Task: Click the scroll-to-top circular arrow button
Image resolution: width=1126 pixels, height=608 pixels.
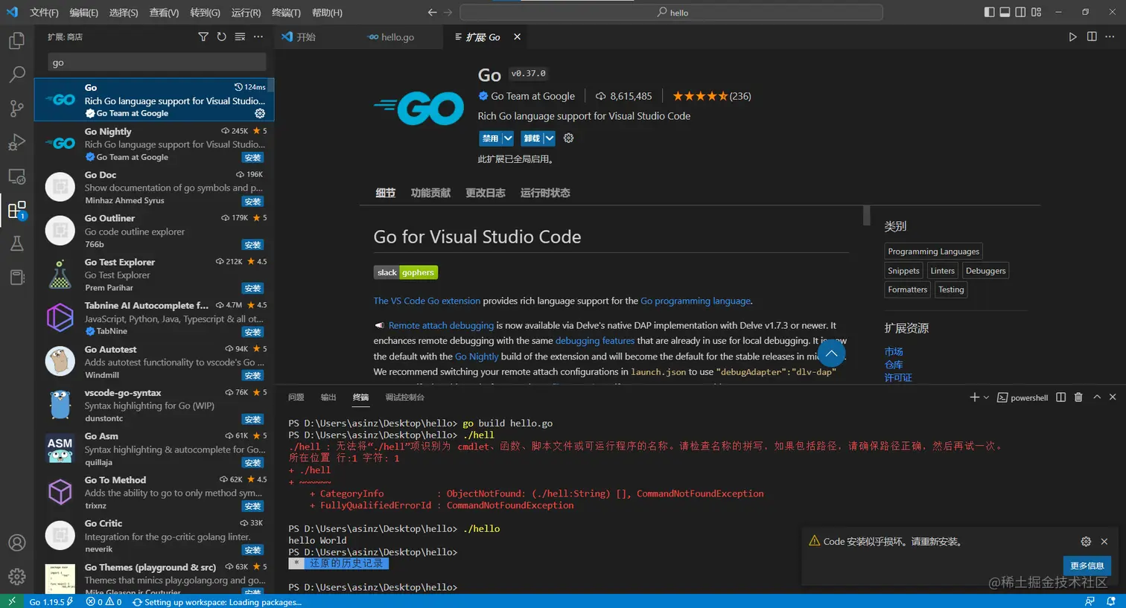Action: click(x=831, y=353)
